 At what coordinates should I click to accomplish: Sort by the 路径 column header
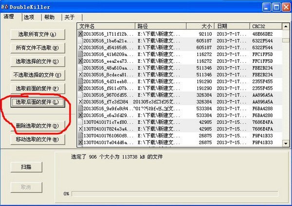coord(161,26)
